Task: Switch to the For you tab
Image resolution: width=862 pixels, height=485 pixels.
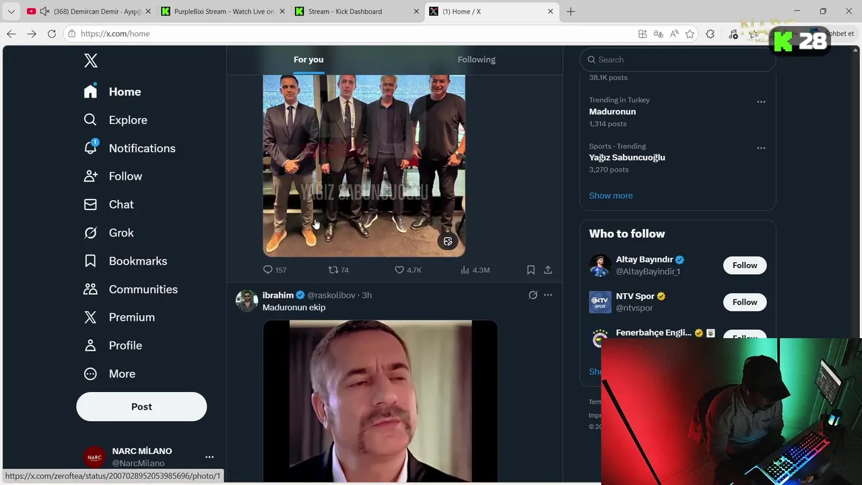Action: tap(308, 59)
